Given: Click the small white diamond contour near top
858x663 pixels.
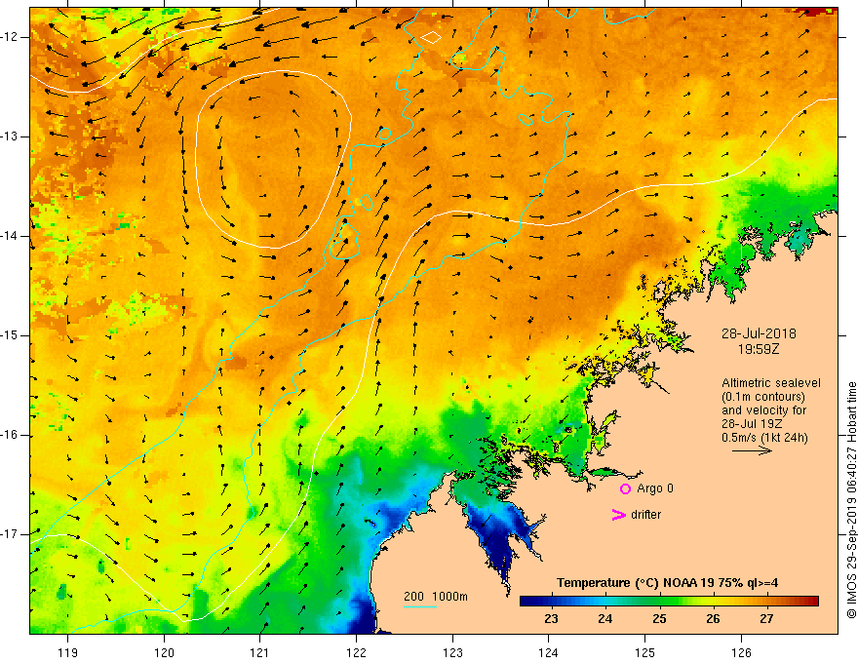Looking at the screenshot, I should [431, 38].
